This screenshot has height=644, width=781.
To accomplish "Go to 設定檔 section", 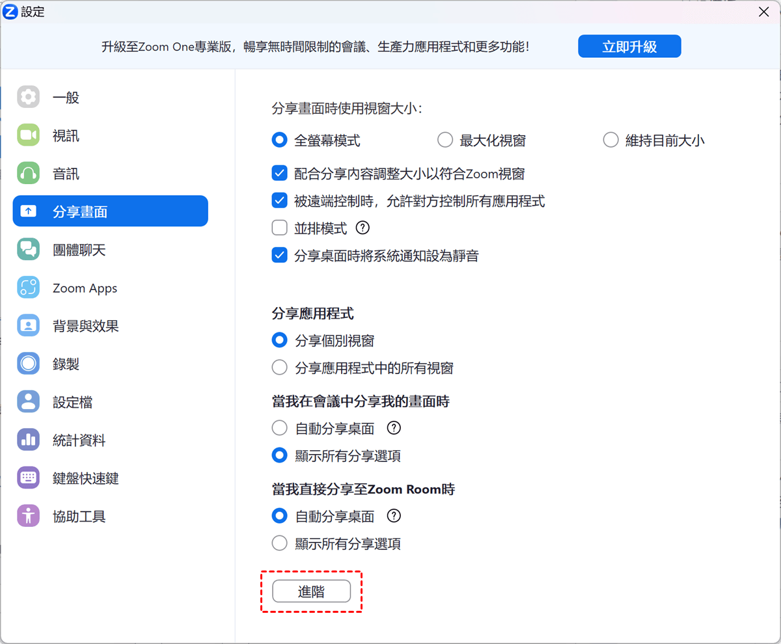I will pos(111,402).
